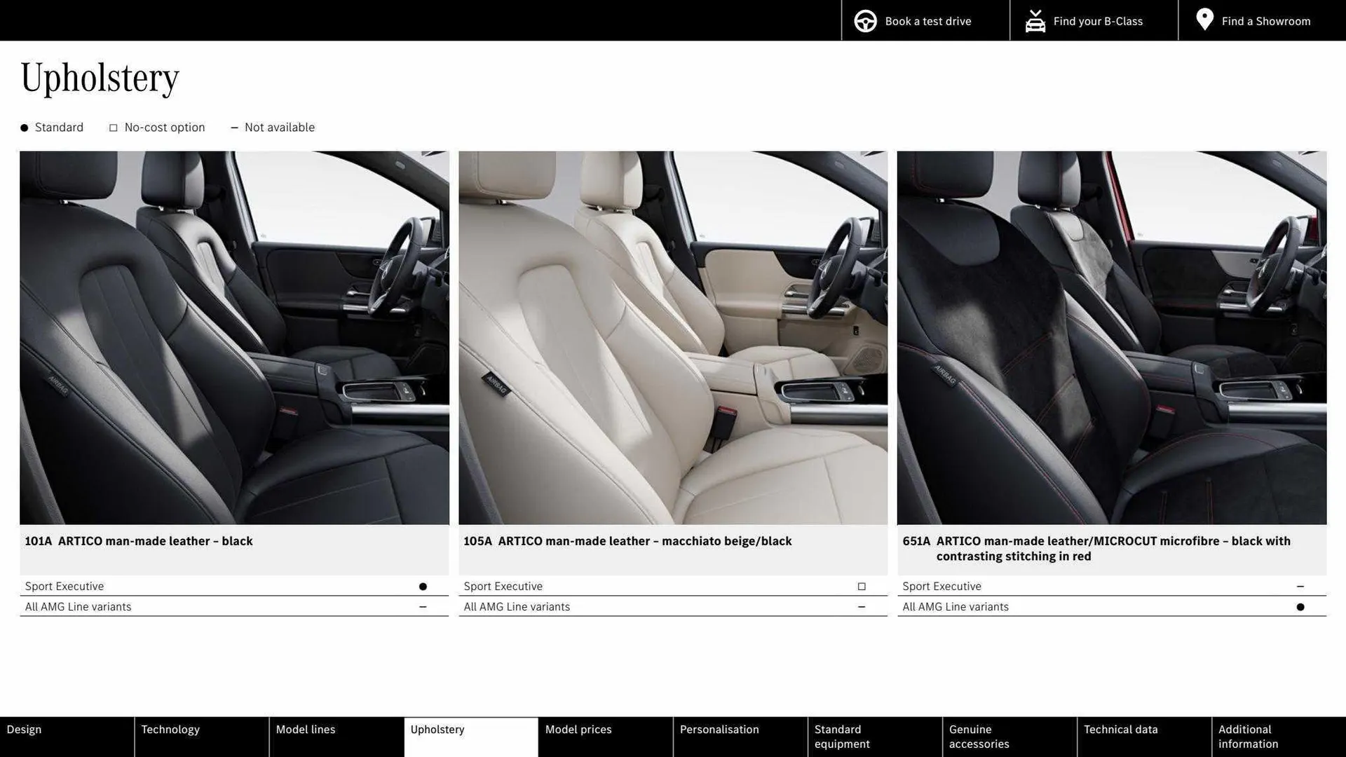Click the Find a Showroom link
1346x757 pixels.
[1265, 20]
